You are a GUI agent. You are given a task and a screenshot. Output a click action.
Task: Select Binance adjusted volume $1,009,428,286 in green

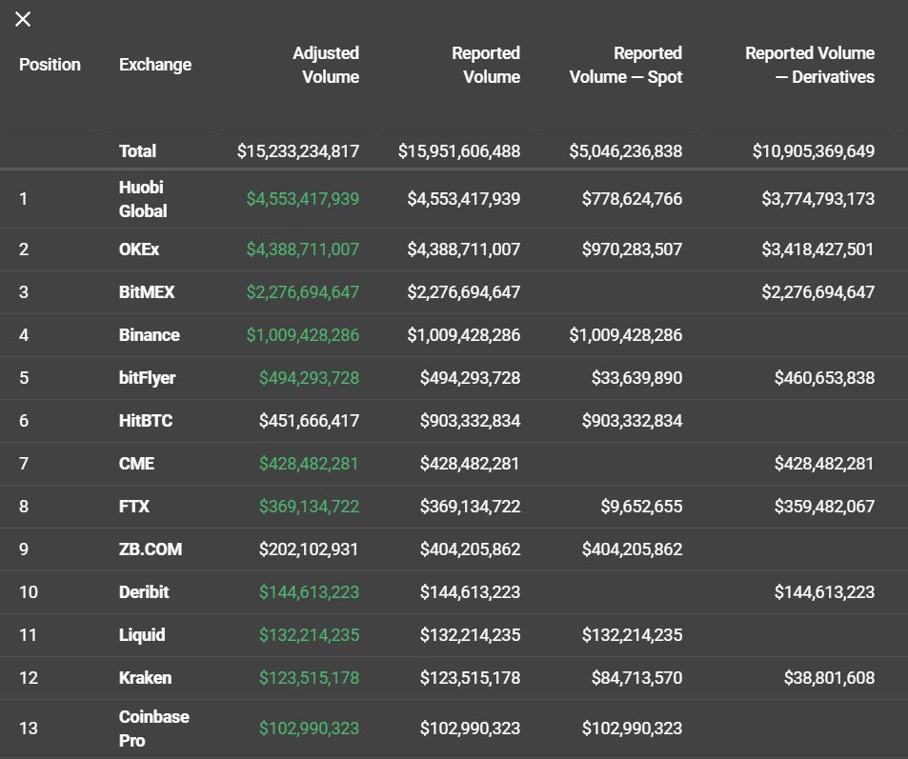click(x=303, y=335)
